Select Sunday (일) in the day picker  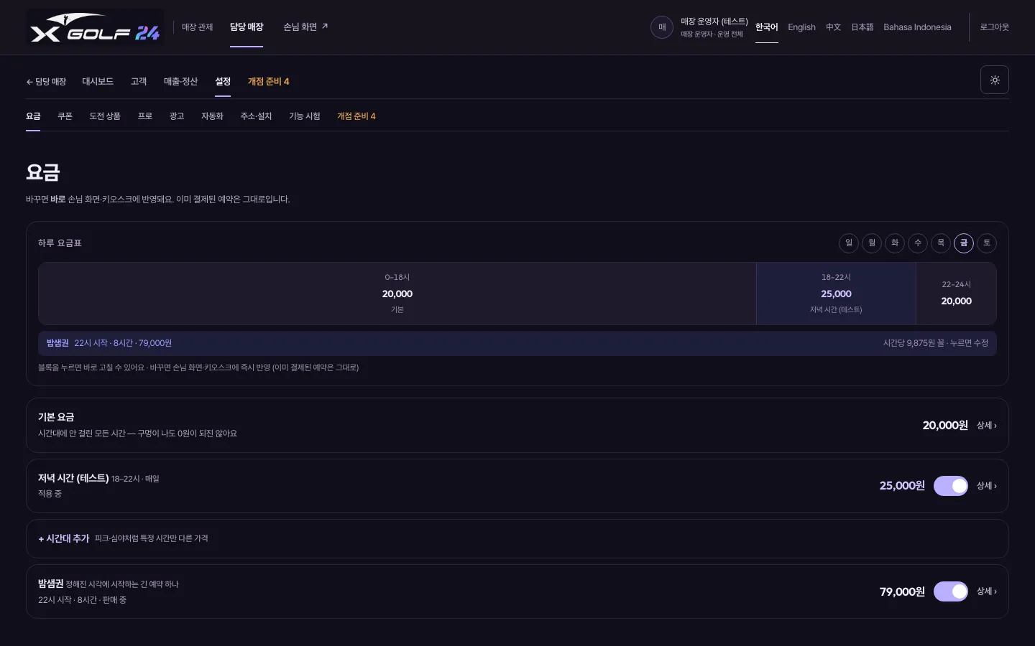point(849,243)
